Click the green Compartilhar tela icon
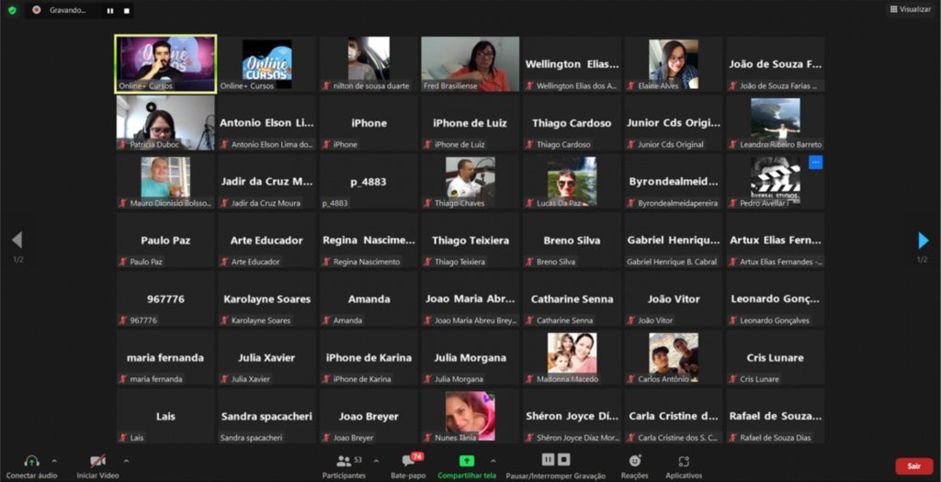Screen dimensions: 941x482 click(467, 461)
